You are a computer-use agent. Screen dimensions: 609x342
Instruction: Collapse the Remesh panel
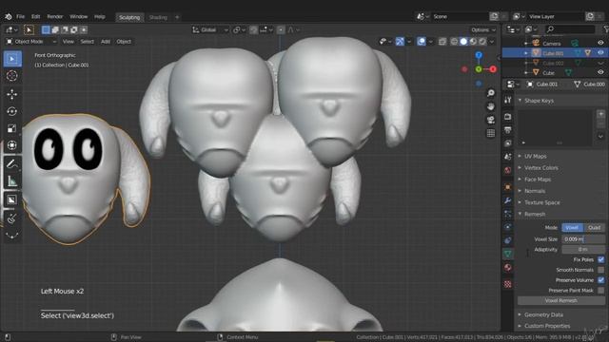click(x=535, y=214)
